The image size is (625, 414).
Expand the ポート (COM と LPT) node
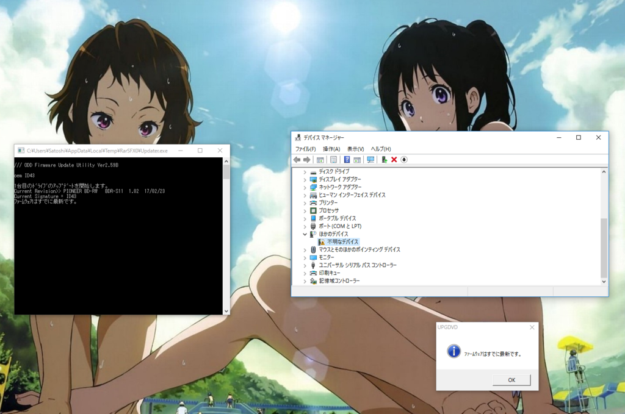305,226
